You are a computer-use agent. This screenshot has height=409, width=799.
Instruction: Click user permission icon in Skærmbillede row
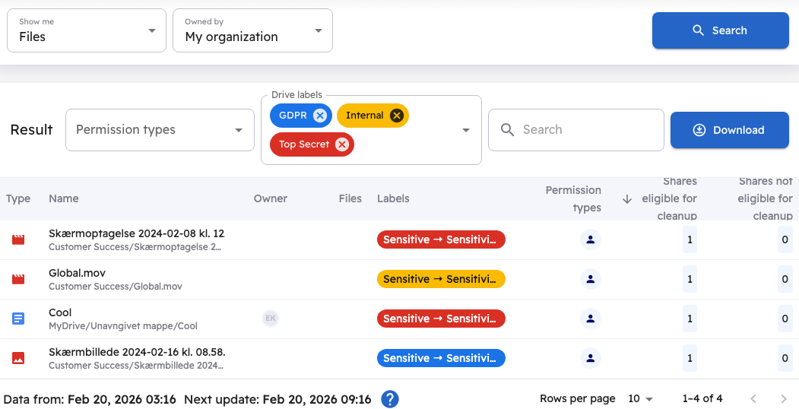coord(591,359)
